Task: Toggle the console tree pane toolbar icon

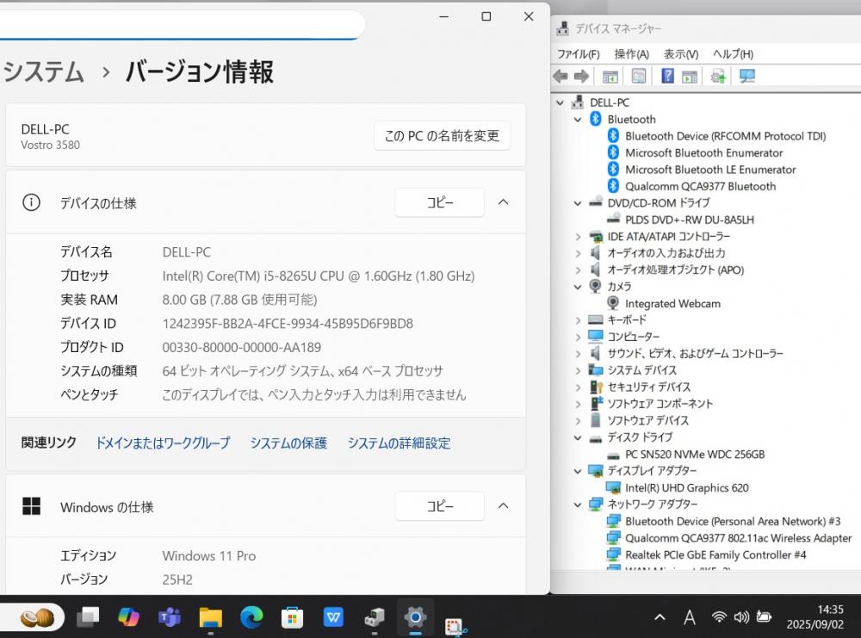Action: coord(610,77)
